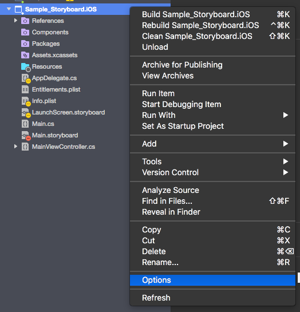Click the Components folder icon

pyautogui.click(x=25, y=32)
